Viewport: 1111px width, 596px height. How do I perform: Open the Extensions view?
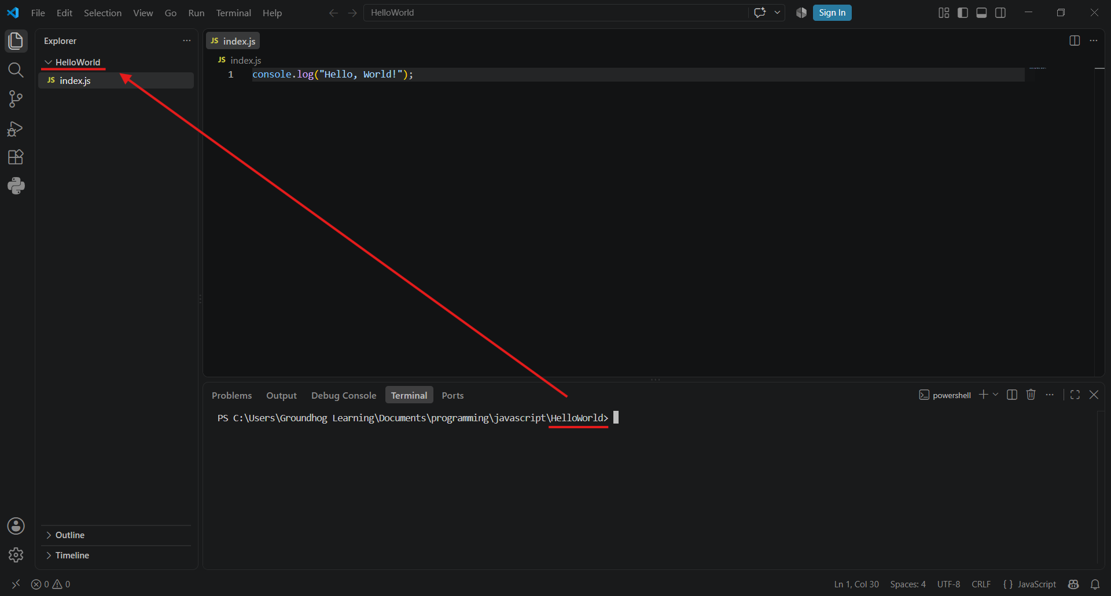[x=16, y=157]
